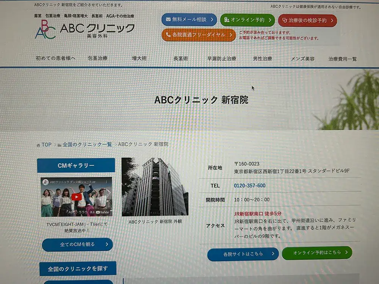Click the arrow on 各院サイトはこちら button
This screenshot has width=379, height=284.
click(273, 254)
